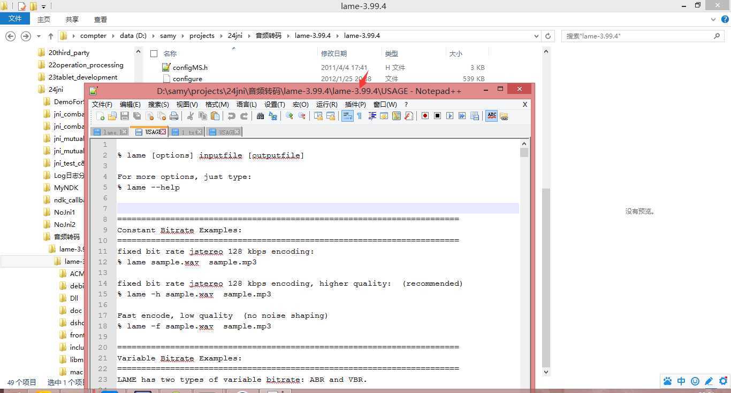Go back in Explorer navigation

10,36
